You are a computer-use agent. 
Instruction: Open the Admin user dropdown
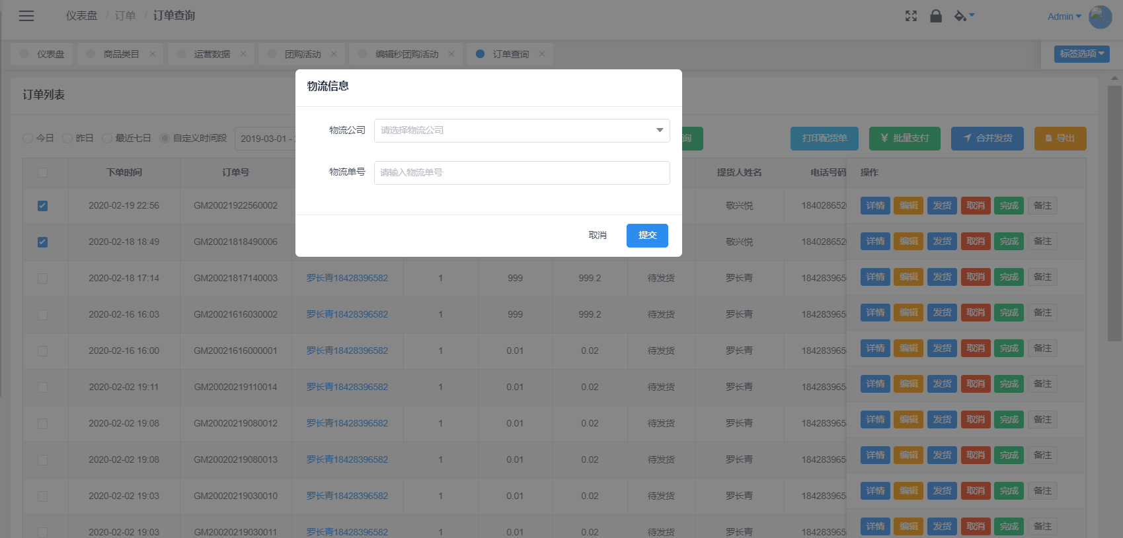coord(1064,17)
